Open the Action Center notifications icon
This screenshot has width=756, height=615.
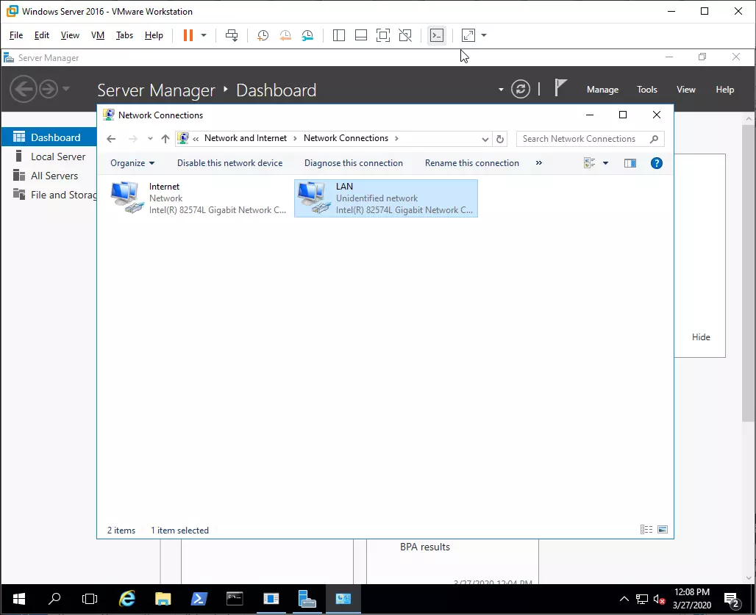pyautogui.click(x=732, y=600)
